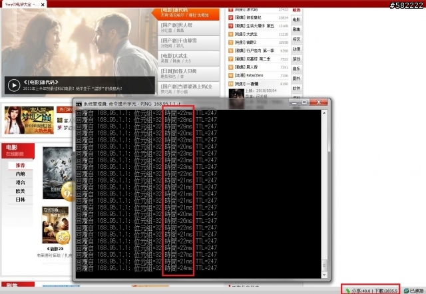Image resolution: width=426 pixels, height=294 pixels.
Task: Open the highlighted orange [电影] featured item
Action: (x=188, y=13)
